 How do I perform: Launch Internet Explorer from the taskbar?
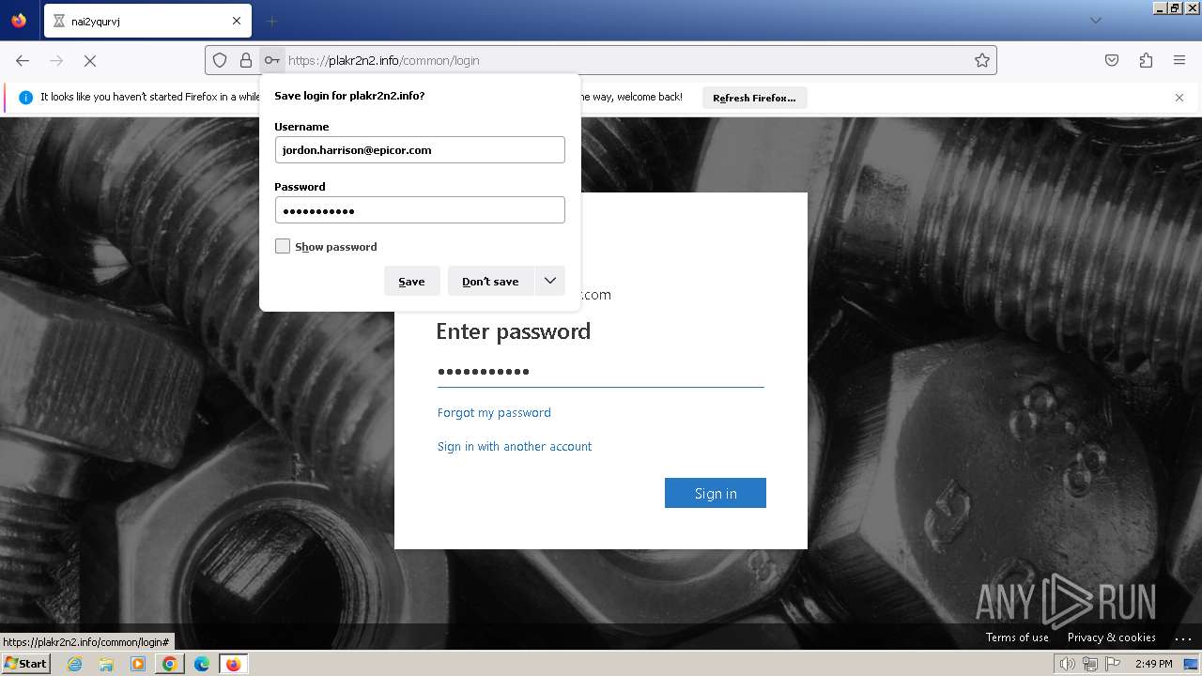[74, 664]
